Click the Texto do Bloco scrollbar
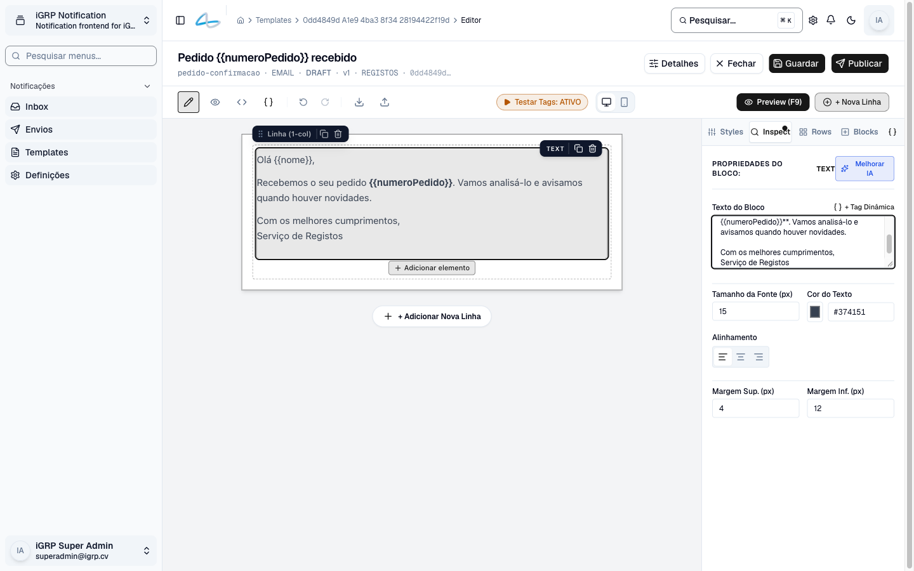 [889, 244]
